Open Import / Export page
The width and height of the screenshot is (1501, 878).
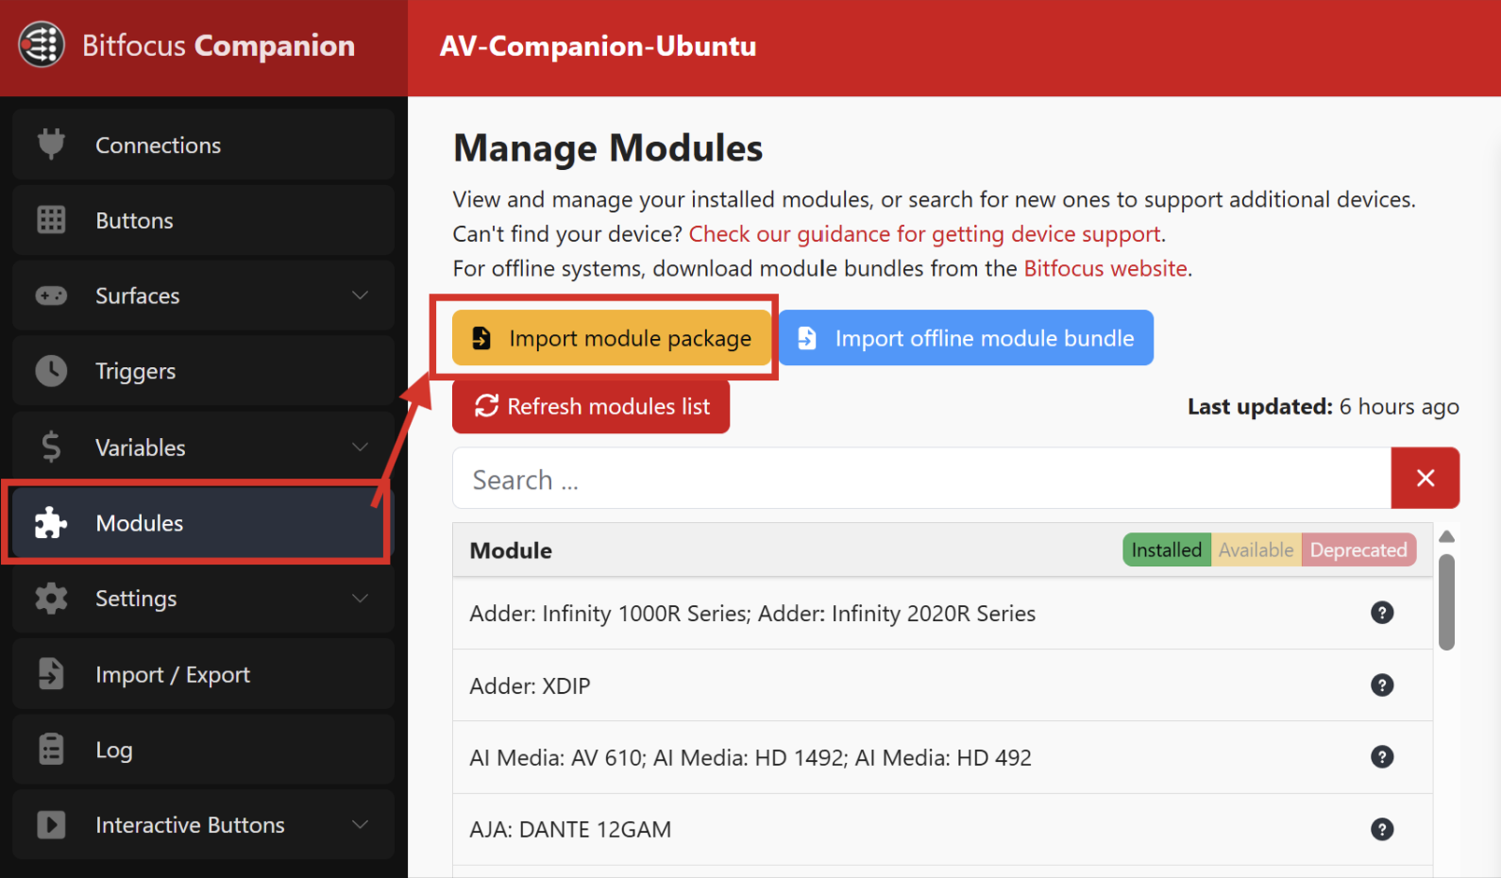(203, 674)
